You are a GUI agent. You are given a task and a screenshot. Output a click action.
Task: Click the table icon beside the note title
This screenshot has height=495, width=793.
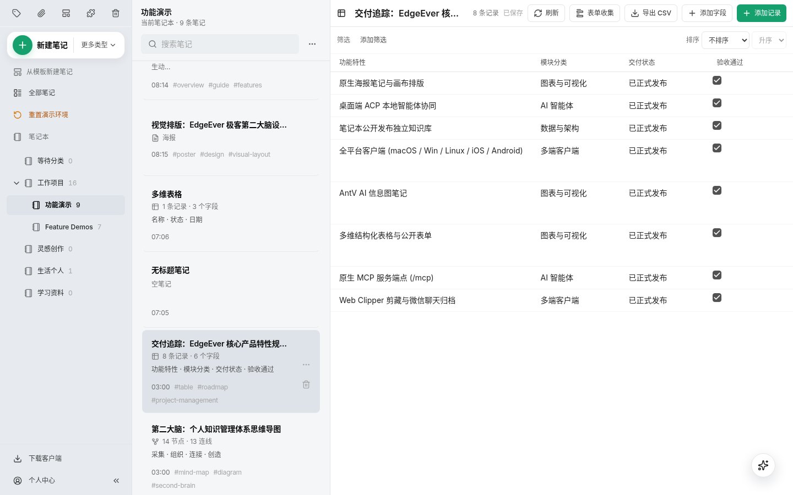point(341,13)
